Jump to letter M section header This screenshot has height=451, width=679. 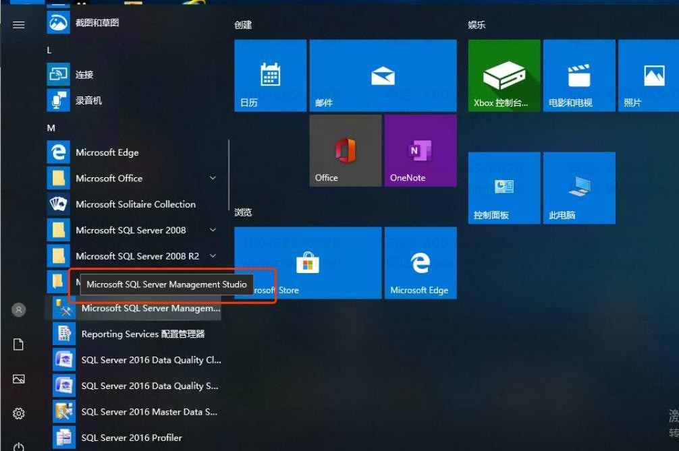pyautogui.click(x=51, y=128)
